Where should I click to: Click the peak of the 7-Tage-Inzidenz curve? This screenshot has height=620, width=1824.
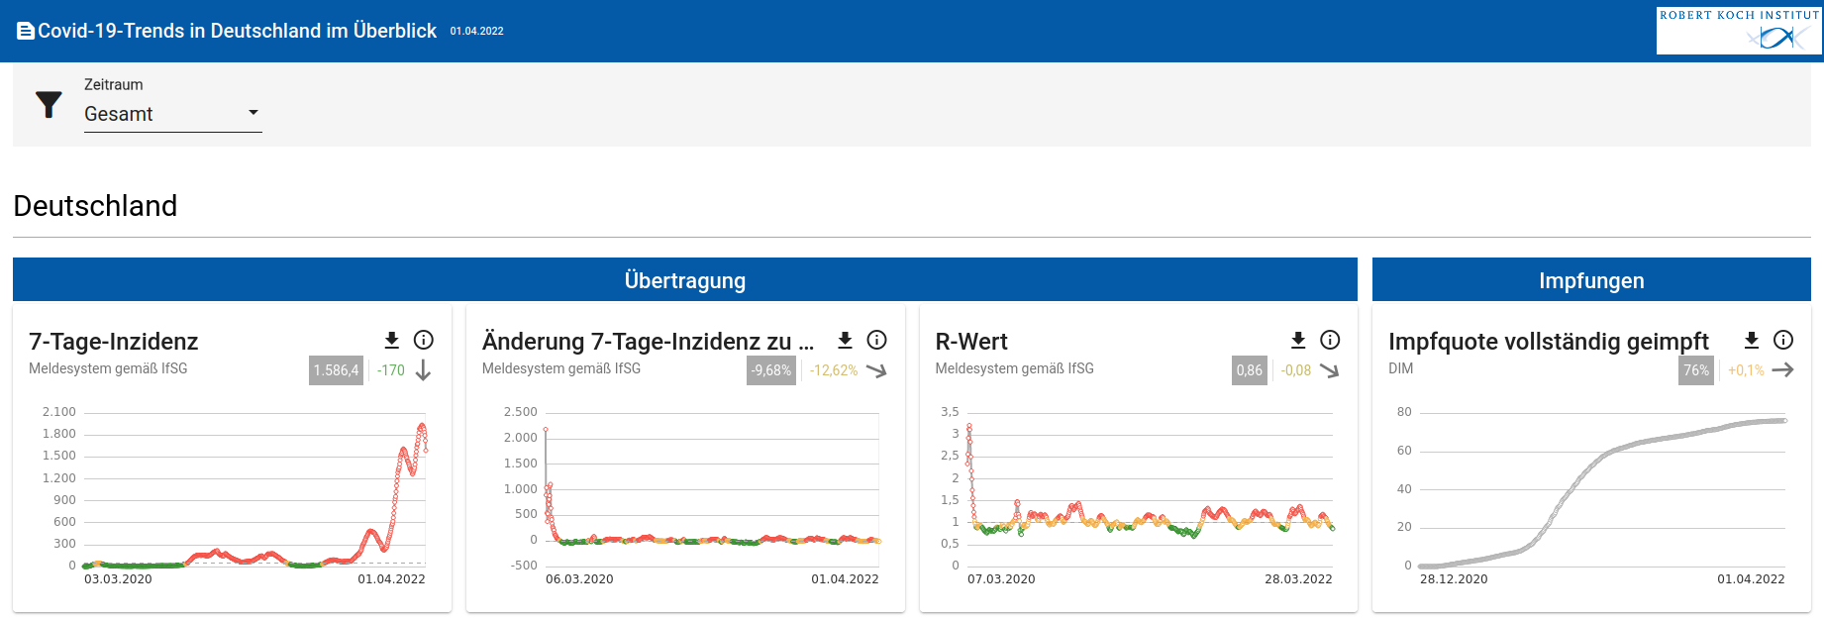coord(422,426)
